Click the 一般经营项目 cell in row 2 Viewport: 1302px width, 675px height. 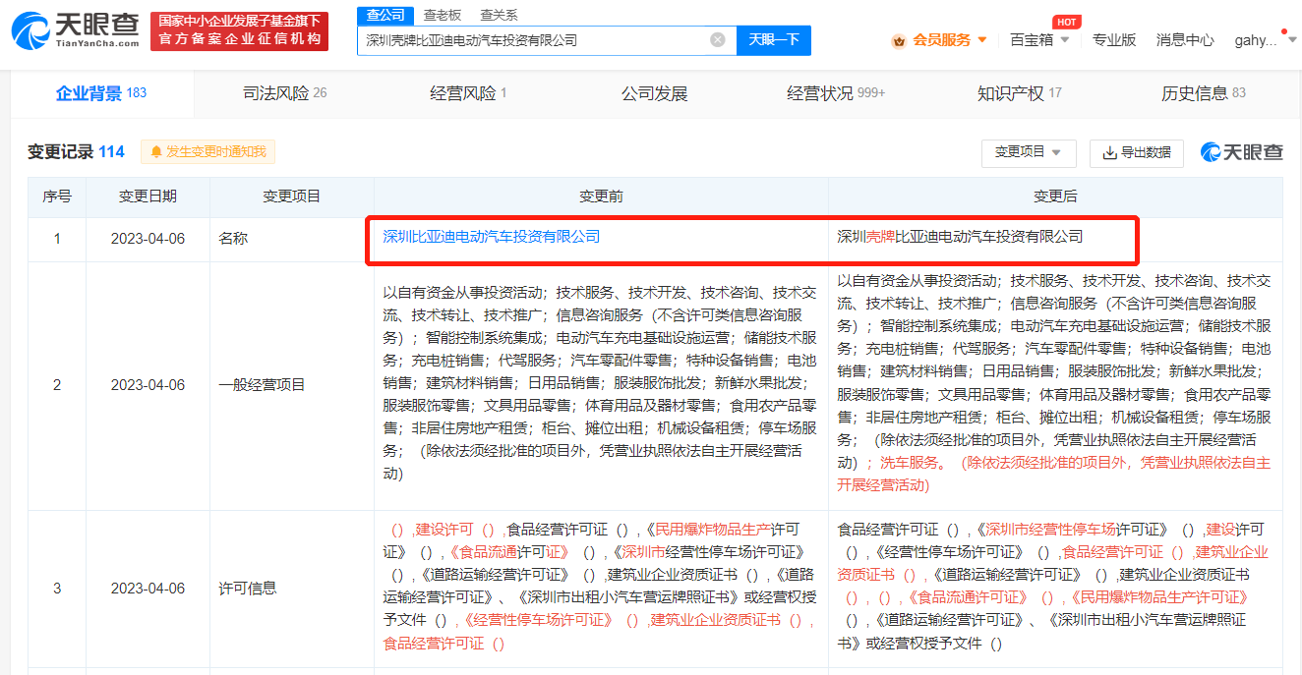coord(292,385)
